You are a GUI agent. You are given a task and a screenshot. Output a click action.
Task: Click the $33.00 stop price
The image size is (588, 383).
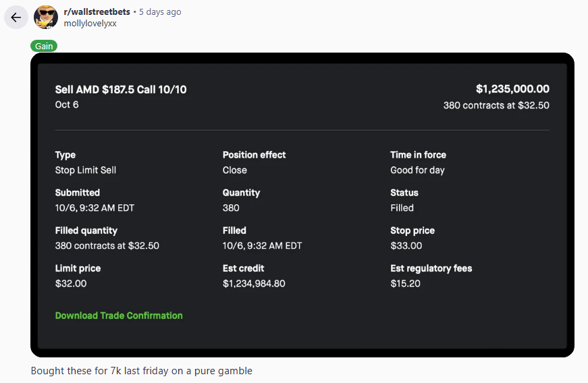(406, 245)
